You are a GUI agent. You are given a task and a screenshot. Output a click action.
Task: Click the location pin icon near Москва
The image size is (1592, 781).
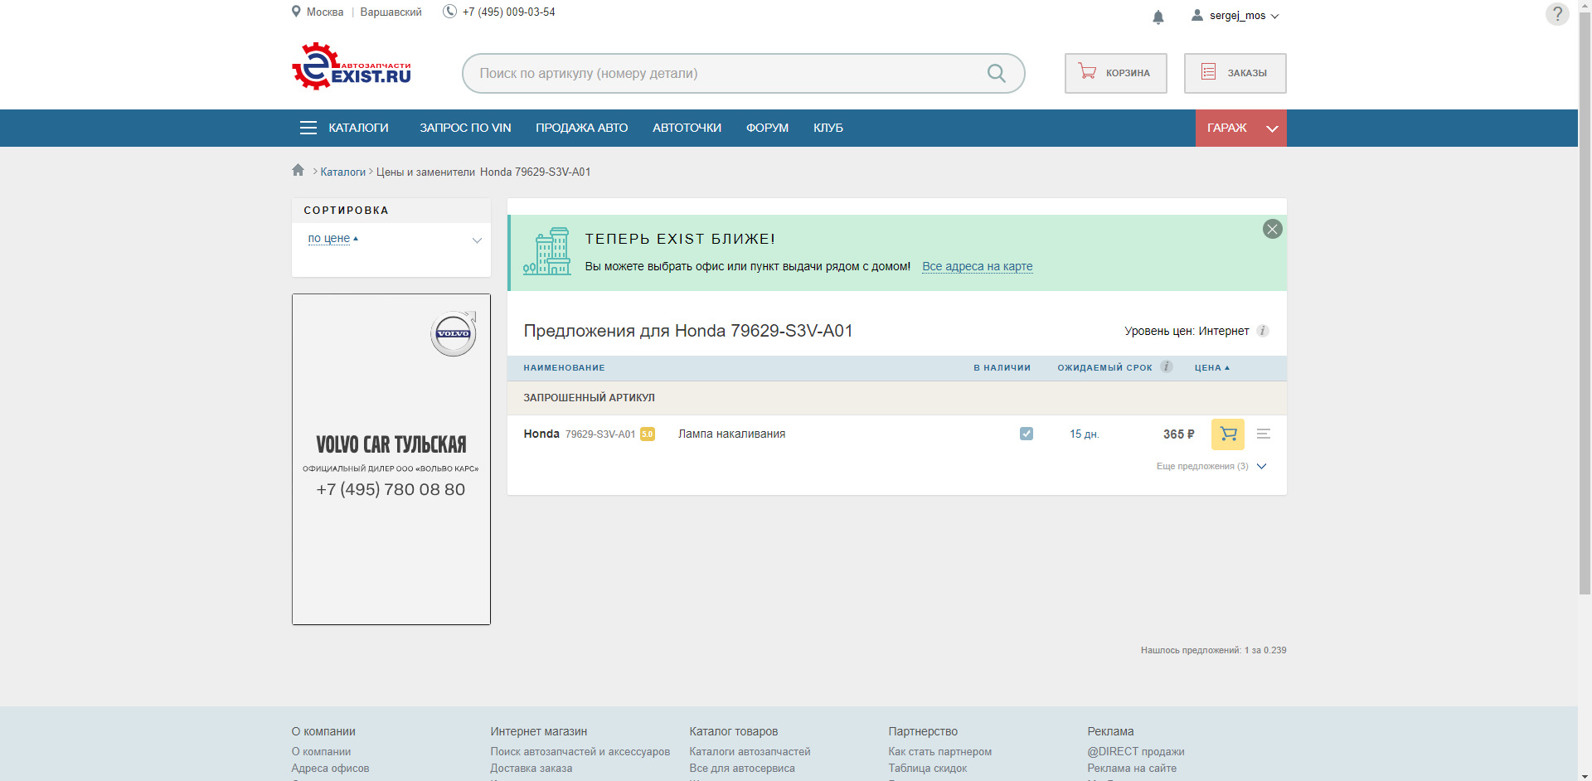click(296, 12)
